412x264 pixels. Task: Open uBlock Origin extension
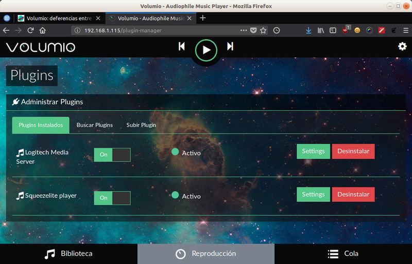coord(346,30)
